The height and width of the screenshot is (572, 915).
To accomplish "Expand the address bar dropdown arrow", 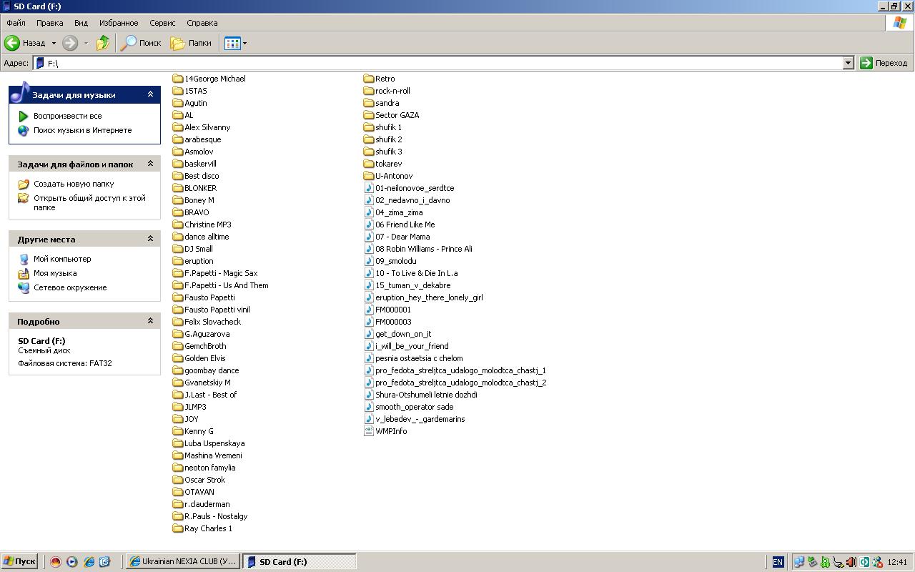I will (848, 63).
